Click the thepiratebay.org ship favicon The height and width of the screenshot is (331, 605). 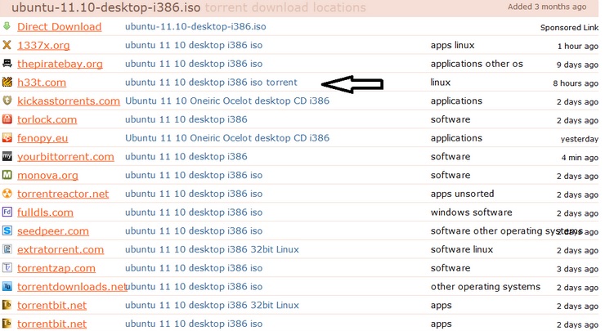(x=7, y=63)
